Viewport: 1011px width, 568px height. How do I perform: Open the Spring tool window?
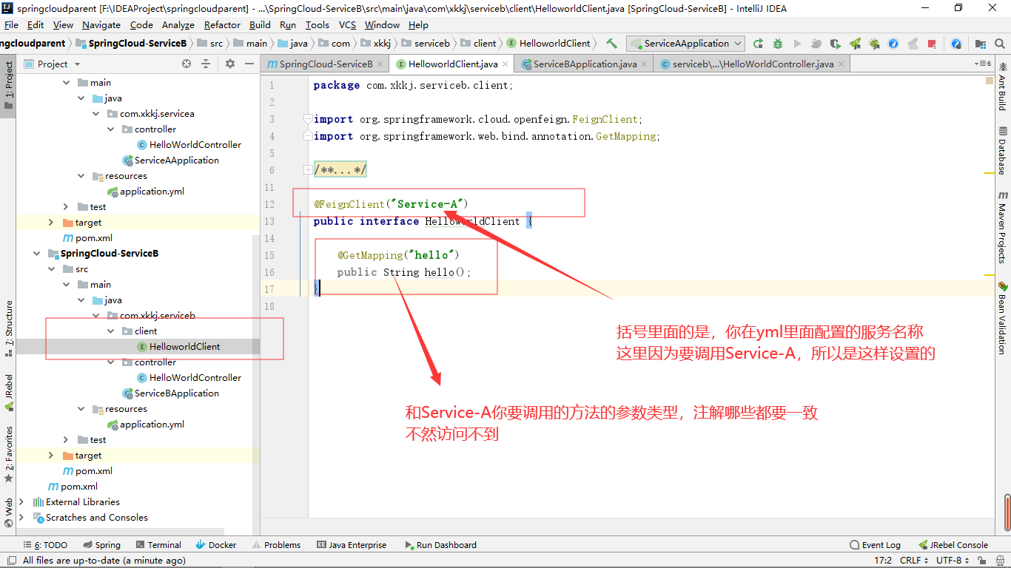point(101,545)
